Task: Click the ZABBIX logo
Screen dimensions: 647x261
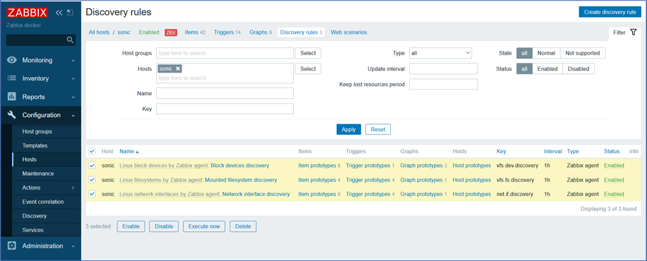Action: [27, 12]
